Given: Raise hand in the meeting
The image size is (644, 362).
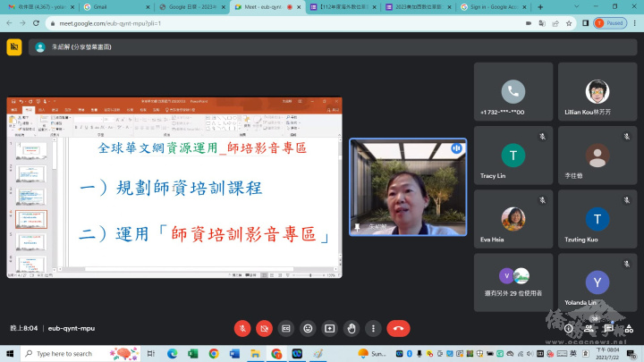Looking at the screenshot, I should coord(352,328).
